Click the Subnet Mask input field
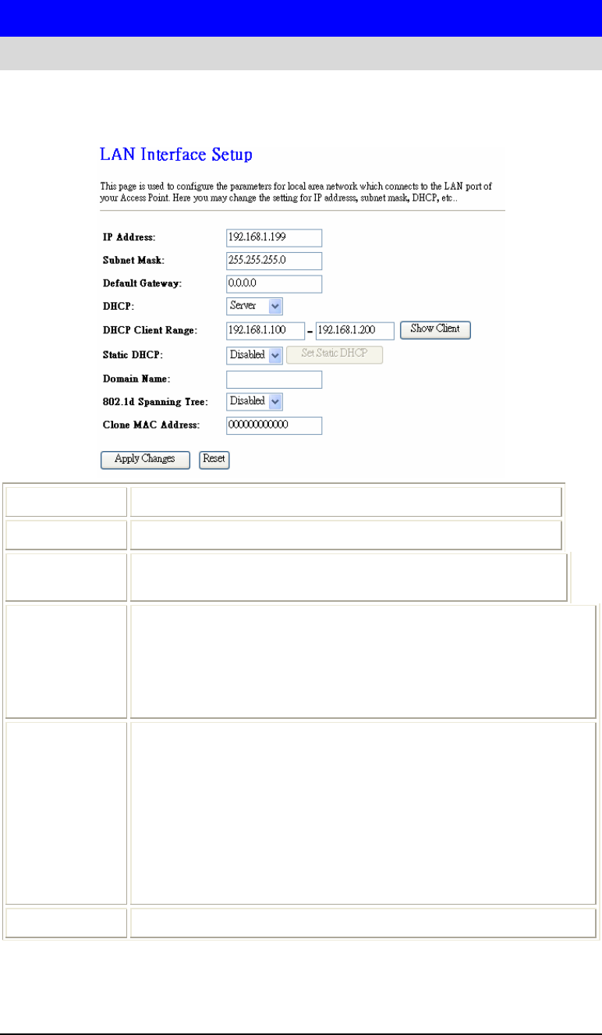Screen dimensions: 602x1035 tap(274, 260)
